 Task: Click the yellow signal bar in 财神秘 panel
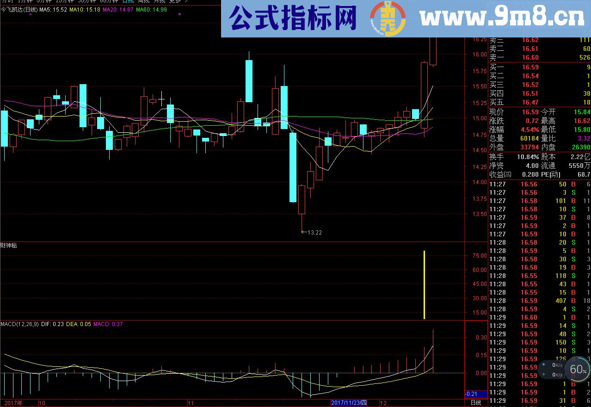pyautogui.click(x=424, y=284)
